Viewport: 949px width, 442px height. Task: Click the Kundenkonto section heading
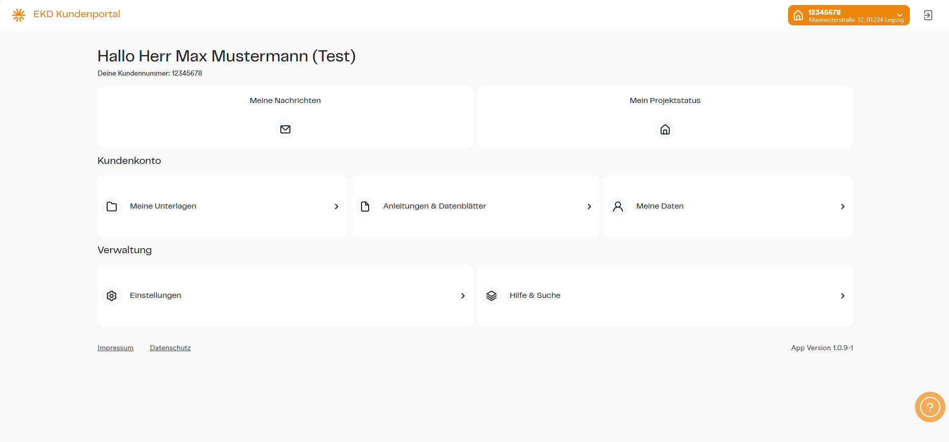click(x=129, y=161)
